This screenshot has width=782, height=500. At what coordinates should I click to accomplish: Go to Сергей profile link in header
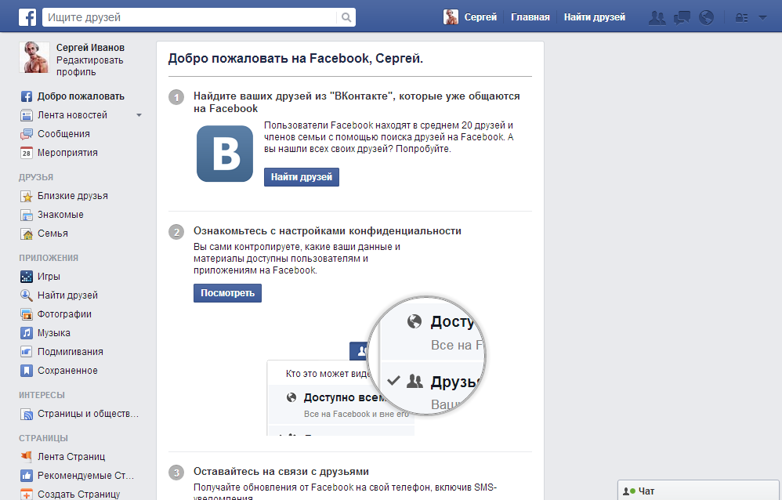(x=480, y=17)
